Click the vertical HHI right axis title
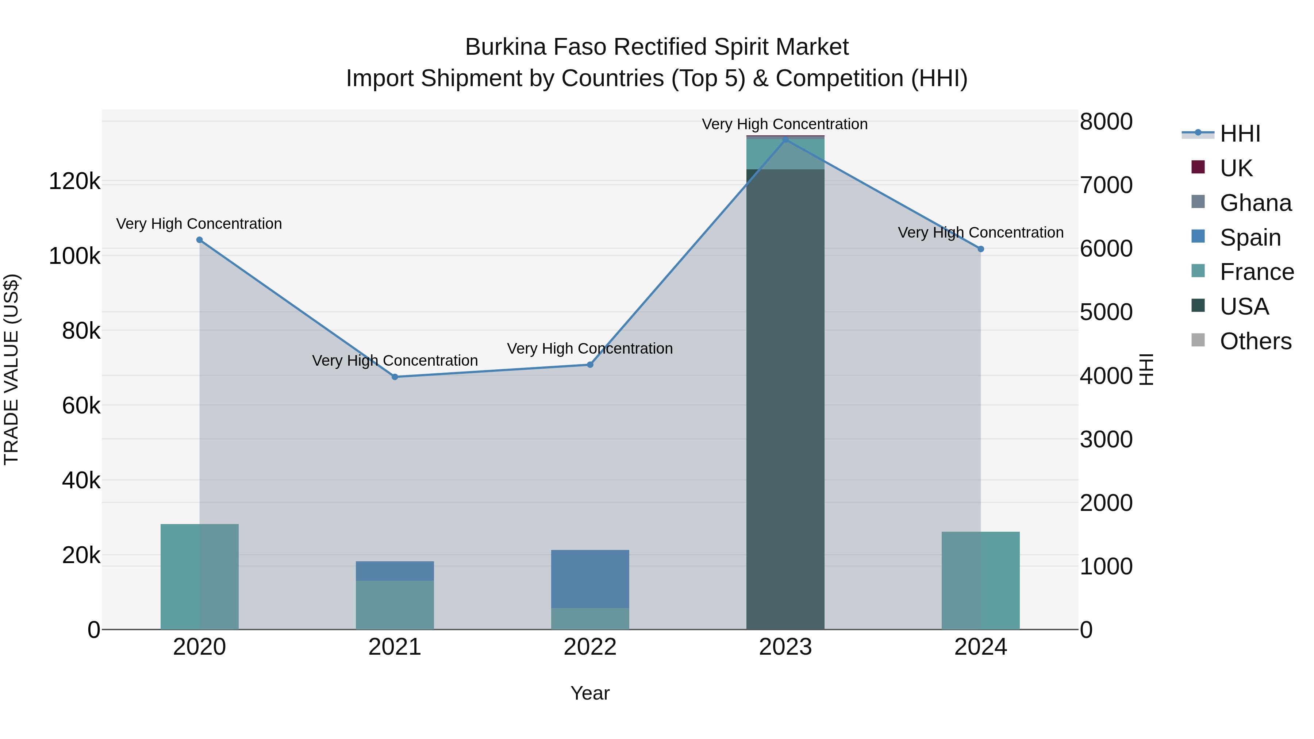The width and height of the screenshot is (1314, 739). tap(1146, 369)
